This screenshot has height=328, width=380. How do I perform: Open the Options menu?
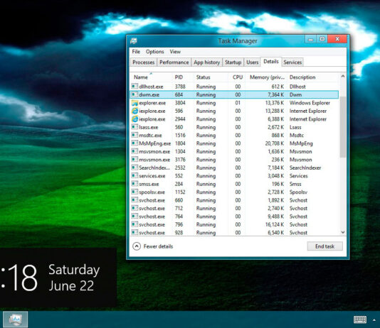(x=154, y=52)
